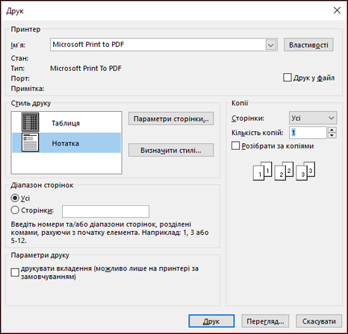The image size is (348, 334).
Task: Select the Нотатка print style icon
Action: [x=30, y=142]
